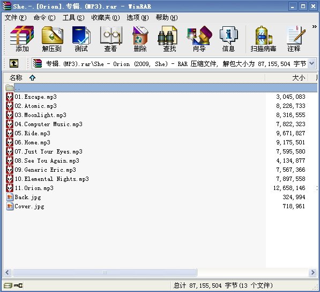Open the Options (选项) menu

(x=138, y=18)
